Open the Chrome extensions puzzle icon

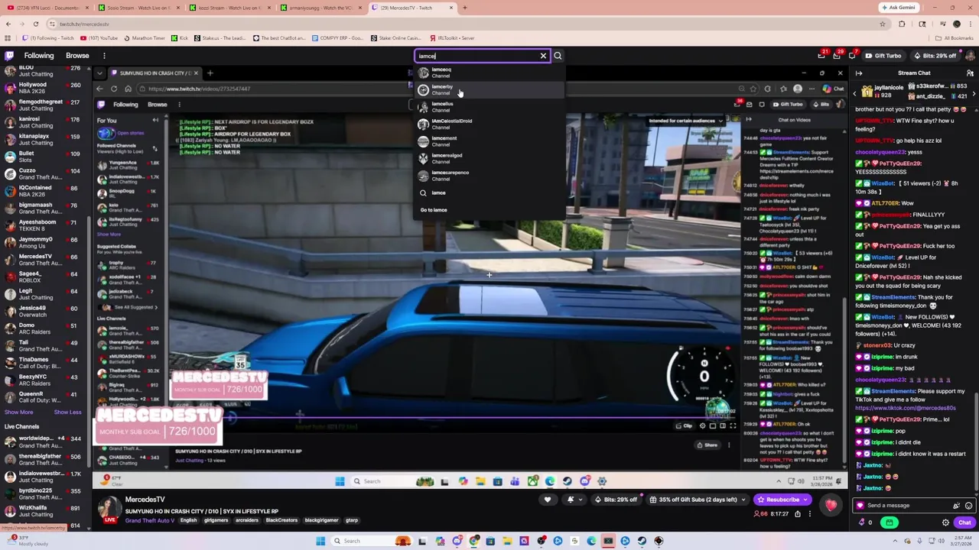pyautogui.click(x=902, y=24)
